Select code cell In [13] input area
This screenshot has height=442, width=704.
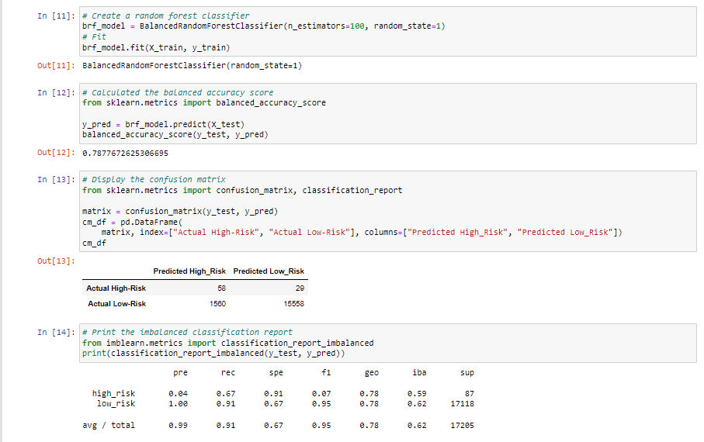point(388,211)
